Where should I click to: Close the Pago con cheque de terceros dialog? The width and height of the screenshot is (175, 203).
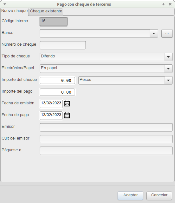(x=170, y=4)
